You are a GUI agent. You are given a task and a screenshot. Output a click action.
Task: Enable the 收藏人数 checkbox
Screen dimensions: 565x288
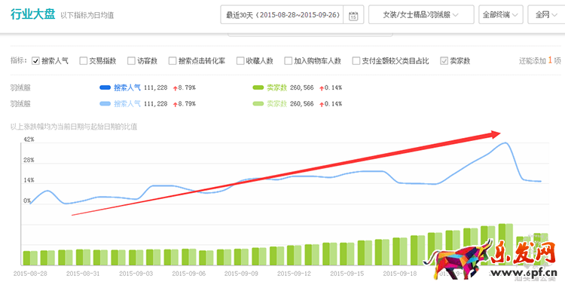240,61
